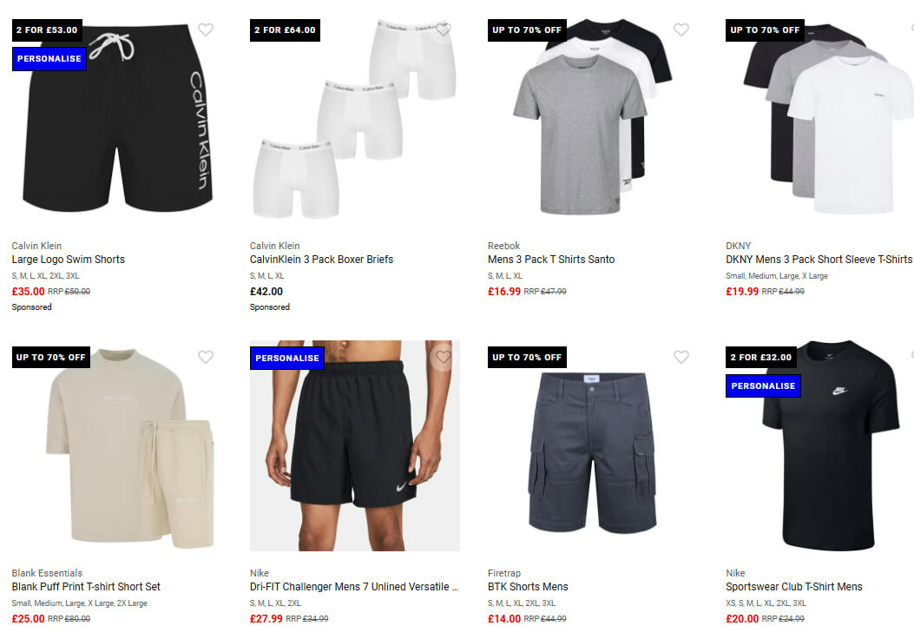
Task: Open Sportswear Club T-Shirt Mens link
Action: [x=794, y=587]
